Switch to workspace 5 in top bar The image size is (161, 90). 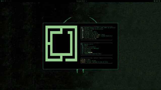click(11, 1)
